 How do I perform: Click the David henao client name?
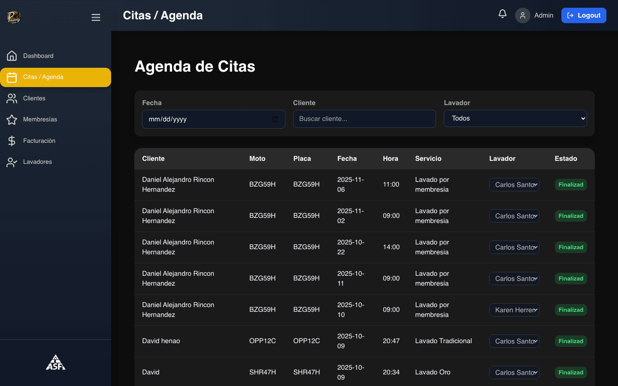(161, 341)
